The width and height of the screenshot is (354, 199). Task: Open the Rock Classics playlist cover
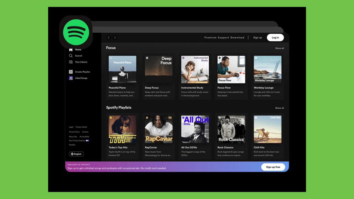(x=231, y=129)
